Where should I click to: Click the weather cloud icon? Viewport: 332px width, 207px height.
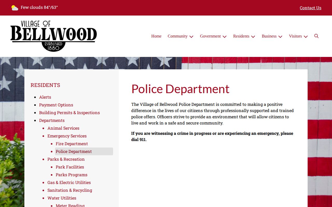15,8
